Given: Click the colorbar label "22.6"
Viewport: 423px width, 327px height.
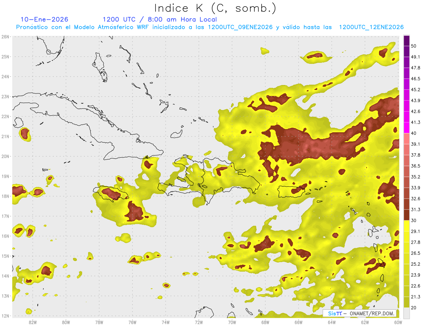Looking at the screenshot, I should [415, 286].
